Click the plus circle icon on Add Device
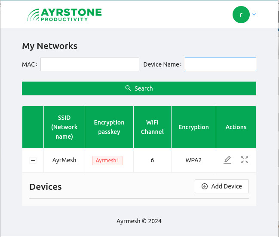 (205, 186)
